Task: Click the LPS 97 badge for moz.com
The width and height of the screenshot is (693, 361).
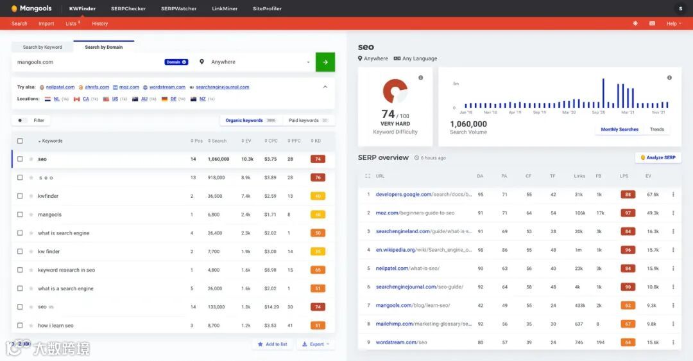Action: (x=628, y=213)
